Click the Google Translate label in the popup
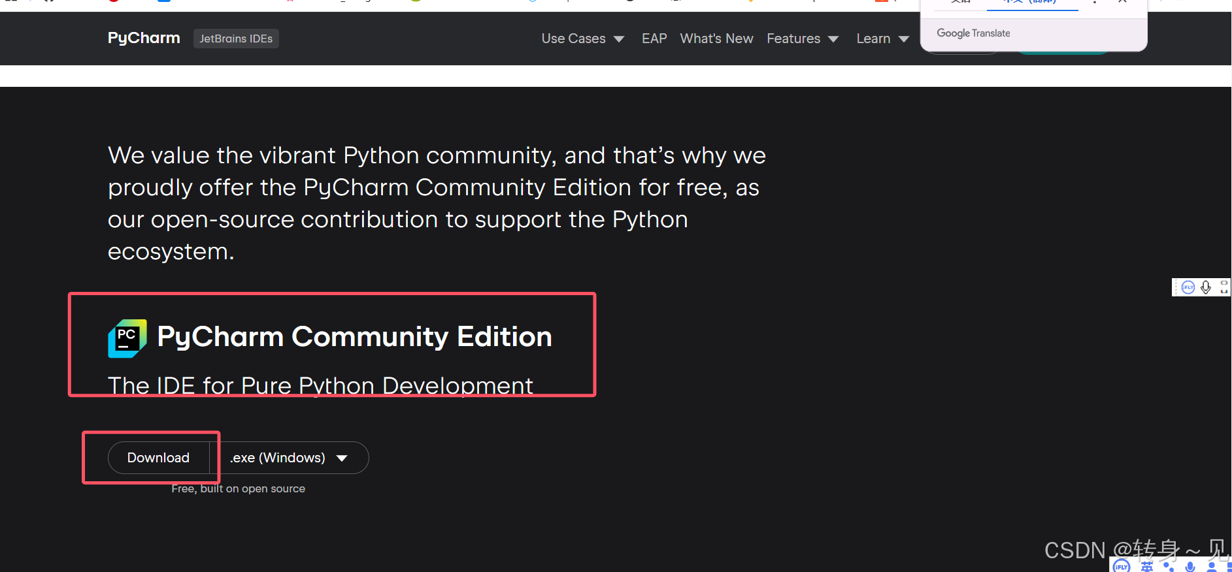 pyautogui.click(x=973, y=33)
